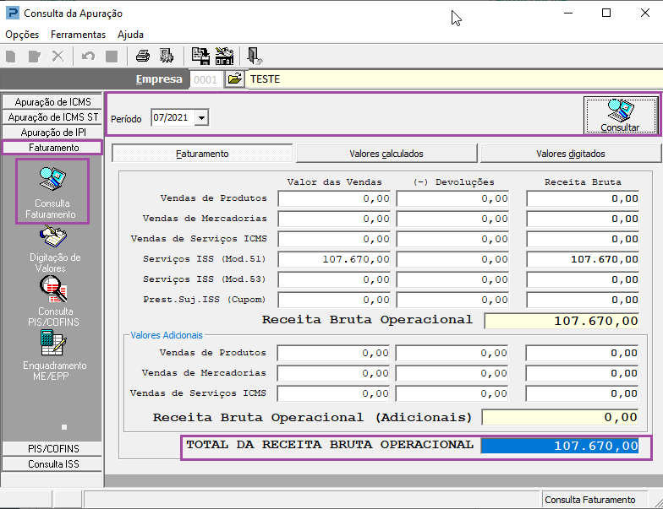Viewport: 663px width, 509px height.
Task: Open the Ajuda menu
Action: pyautogui.click(x=130, y=35)
